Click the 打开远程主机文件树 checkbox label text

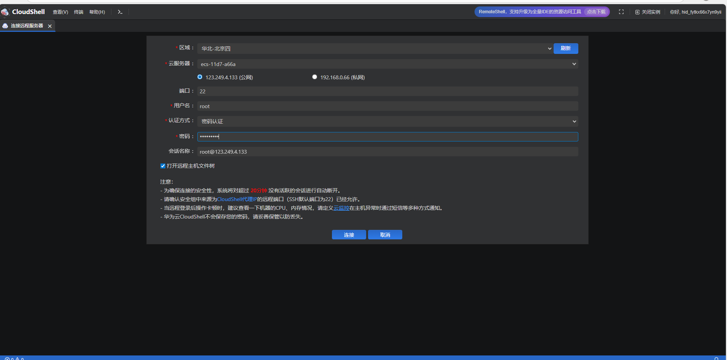tap(191, 166)
